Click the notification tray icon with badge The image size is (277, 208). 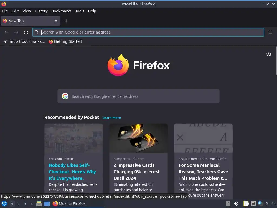(x=260, y=203)
